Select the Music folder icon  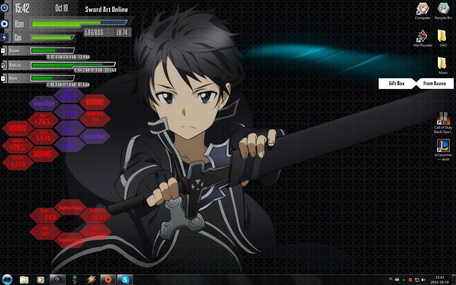pyautogui.click(x=443, y=66)
